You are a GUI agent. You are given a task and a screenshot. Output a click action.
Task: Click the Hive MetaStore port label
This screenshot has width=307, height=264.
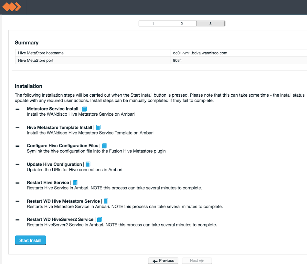[36, 60]
